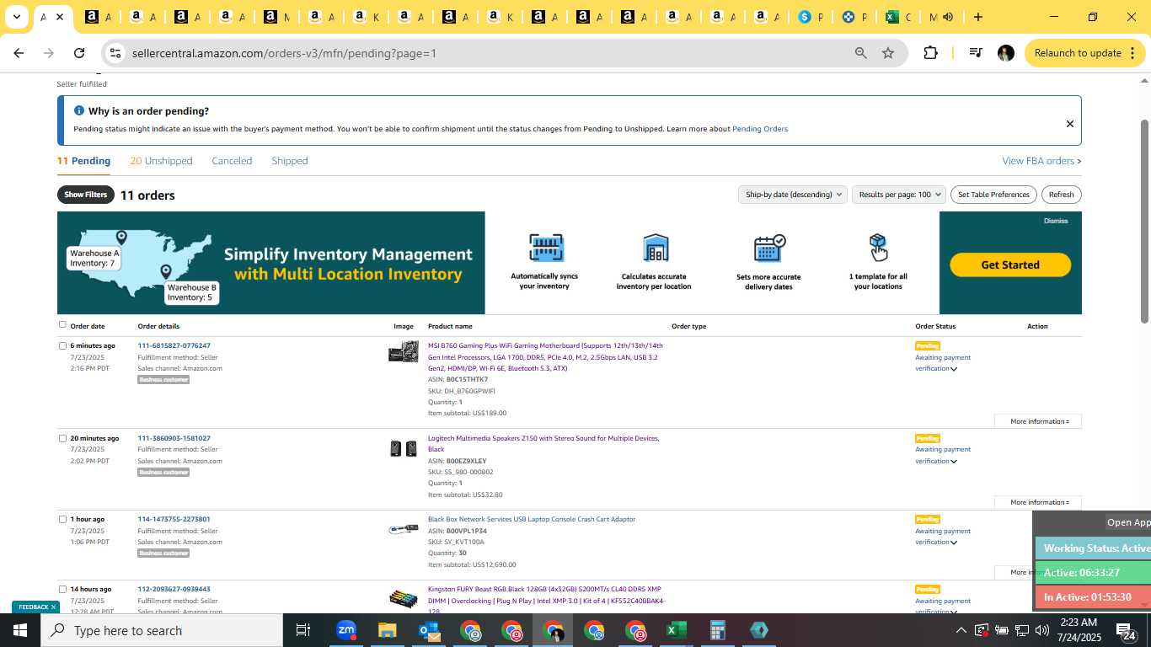Open the notification center with 24 alerts

(1127, 631)
